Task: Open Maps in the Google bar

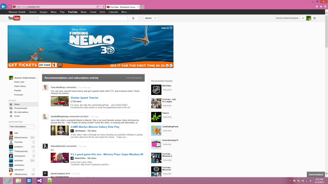Action: coord(53,12)
